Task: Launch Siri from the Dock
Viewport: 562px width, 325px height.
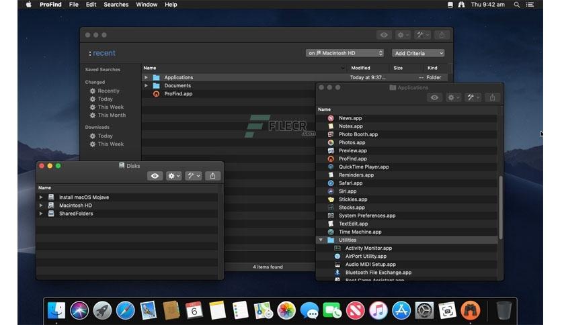Action: pos(79,310)
